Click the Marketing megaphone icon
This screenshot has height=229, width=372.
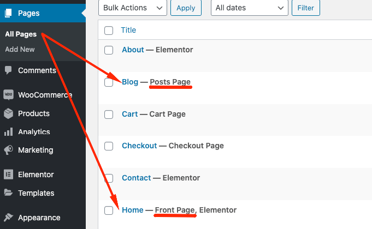[8, 150]
